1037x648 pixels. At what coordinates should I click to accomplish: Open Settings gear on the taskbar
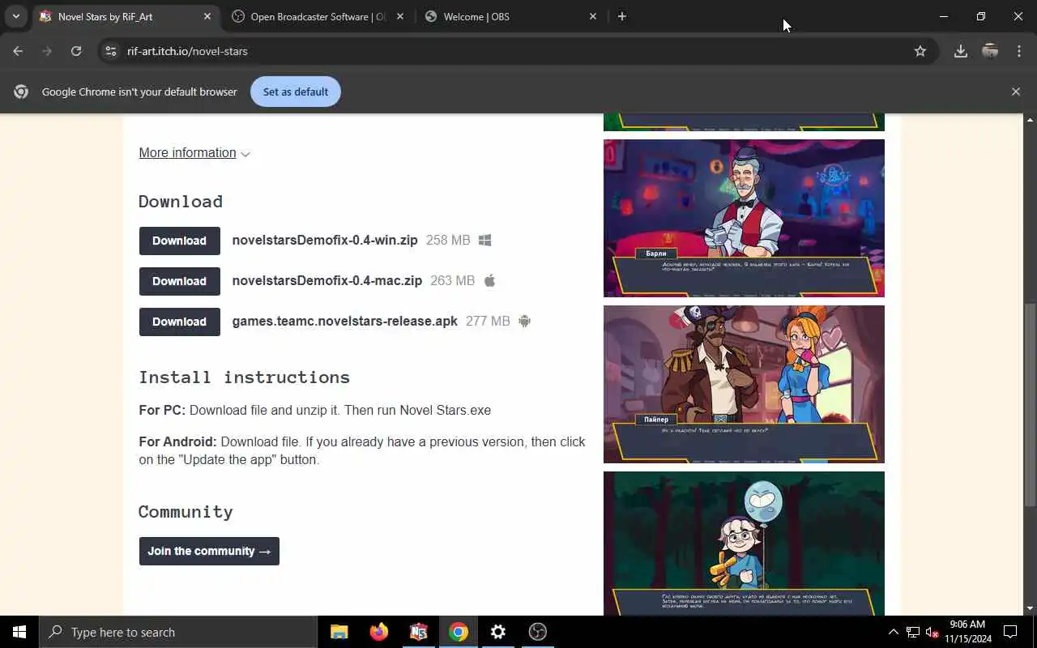pyautogui.click(x=498, y=632)
